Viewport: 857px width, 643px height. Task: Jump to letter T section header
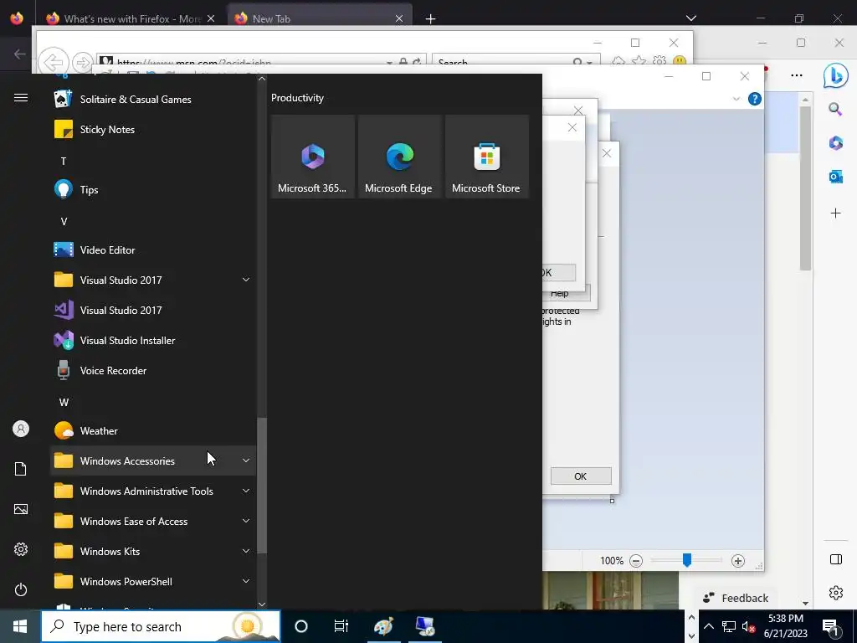point(64,162)
